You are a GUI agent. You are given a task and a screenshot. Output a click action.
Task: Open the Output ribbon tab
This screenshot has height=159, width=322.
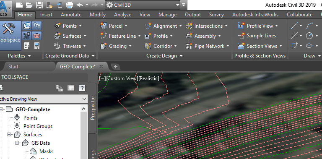[193, 15]
